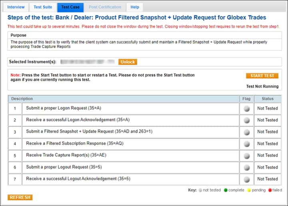Screen dimensions: 288x206
Task: Click the red failed key indicator
Action: (x=269, y=190)
